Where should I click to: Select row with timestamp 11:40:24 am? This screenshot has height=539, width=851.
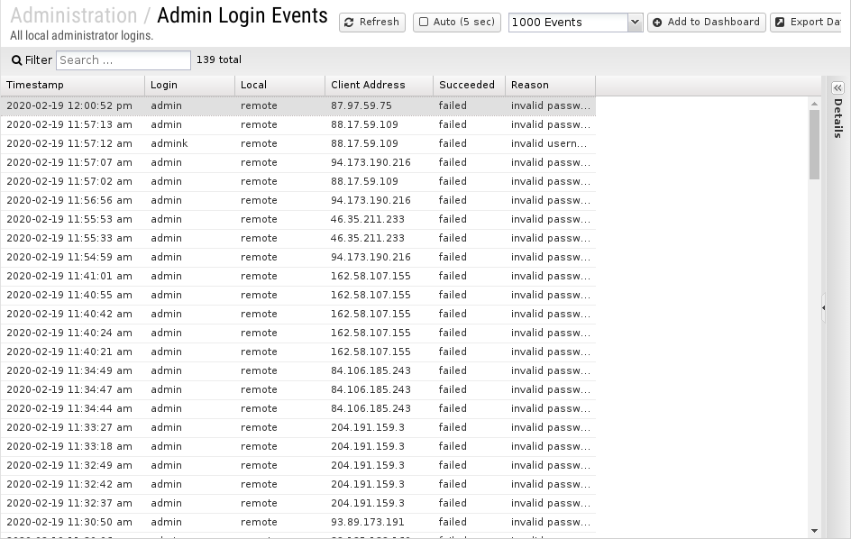pos(298,333)
